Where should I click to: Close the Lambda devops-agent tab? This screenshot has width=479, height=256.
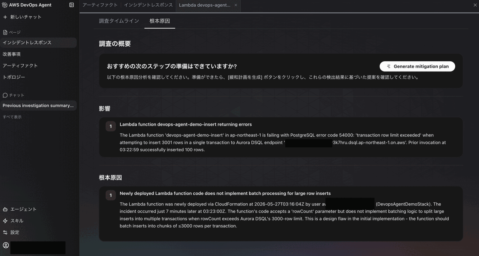(x=236, y=5)
